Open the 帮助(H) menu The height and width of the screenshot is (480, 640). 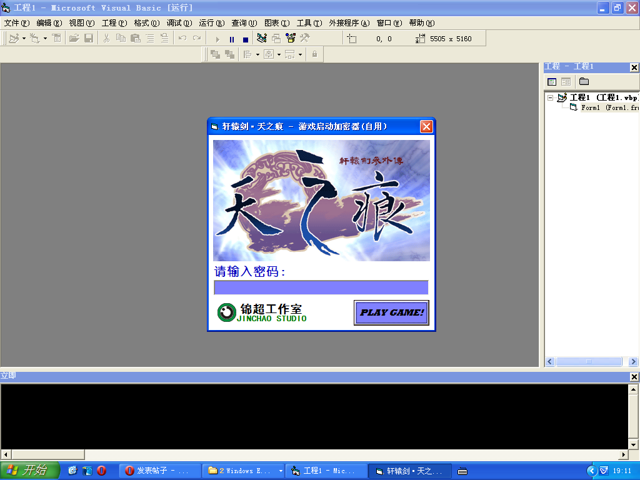click(x=422, y=23)
